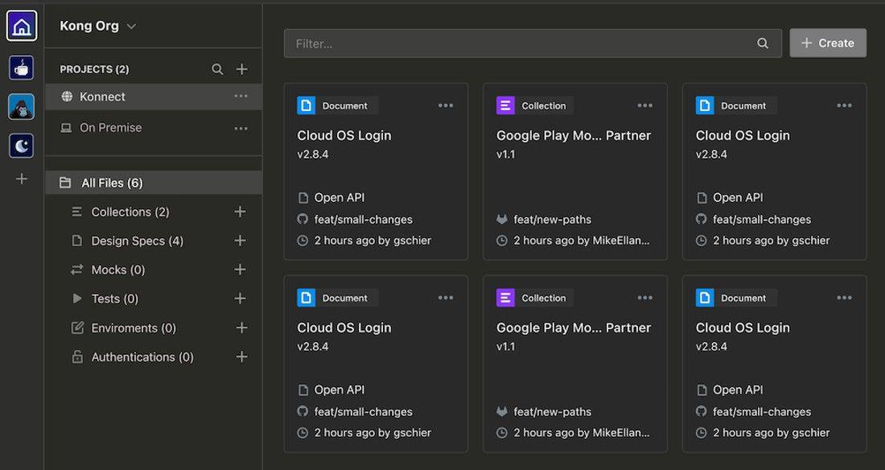The width and height of the screenshot is (885, 470).
Task: Open options for first Cloud OS Login card
Action: tap(446, 105)
